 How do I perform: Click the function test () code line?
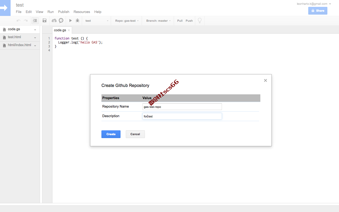(x=71, y=38)
